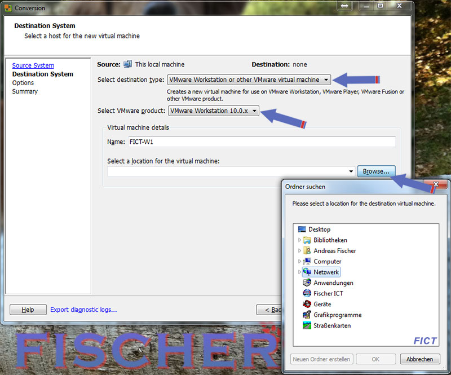451x375 pixels.
Task: Select Destination System step in sidebar
Action: pyautogui.click(x=43, y=74)
